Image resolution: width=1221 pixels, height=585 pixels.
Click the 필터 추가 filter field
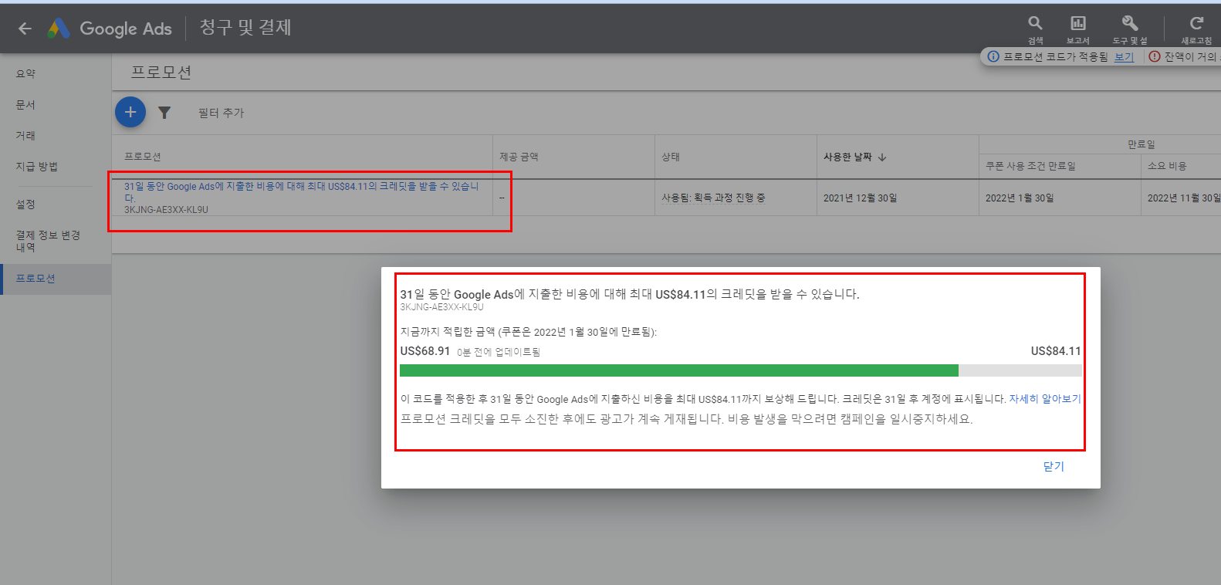click(222, 113)
